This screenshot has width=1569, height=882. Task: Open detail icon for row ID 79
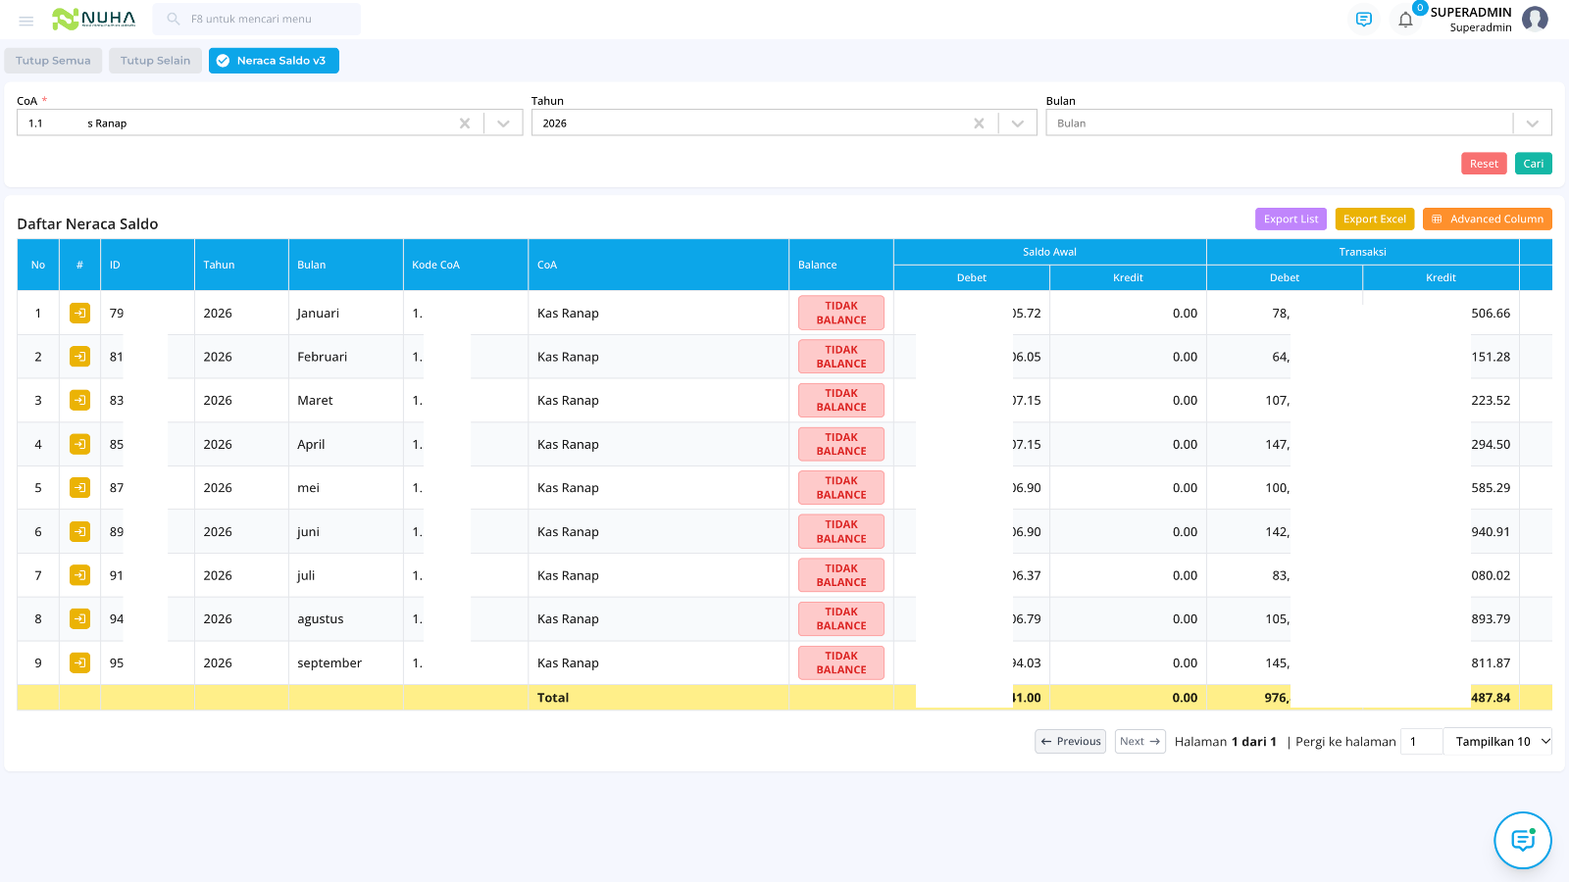tap(79, 314)
